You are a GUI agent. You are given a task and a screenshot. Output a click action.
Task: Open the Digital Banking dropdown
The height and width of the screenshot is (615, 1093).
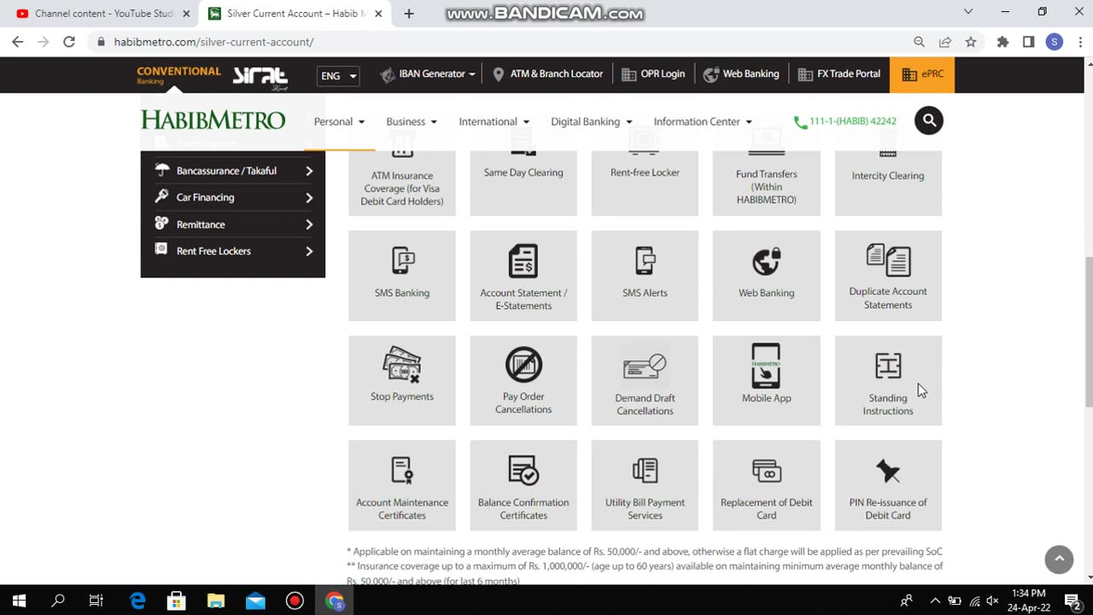coord(591,121)
